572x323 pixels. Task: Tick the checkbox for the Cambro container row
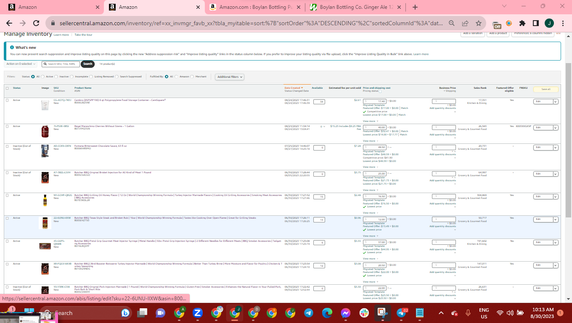pos(7,101)
